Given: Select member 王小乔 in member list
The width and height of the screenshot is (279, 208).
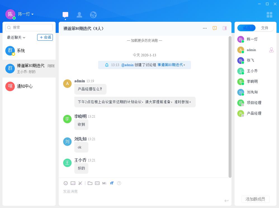Looking at the screenshot, I should point(255,71).
